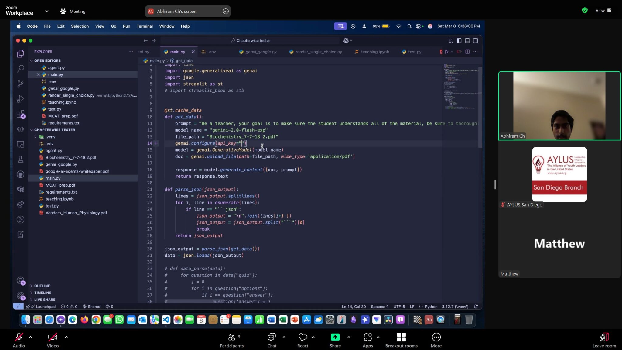Expand the .venv folder
Viewport: 622px width, 350px height.
tap(50, 137)
